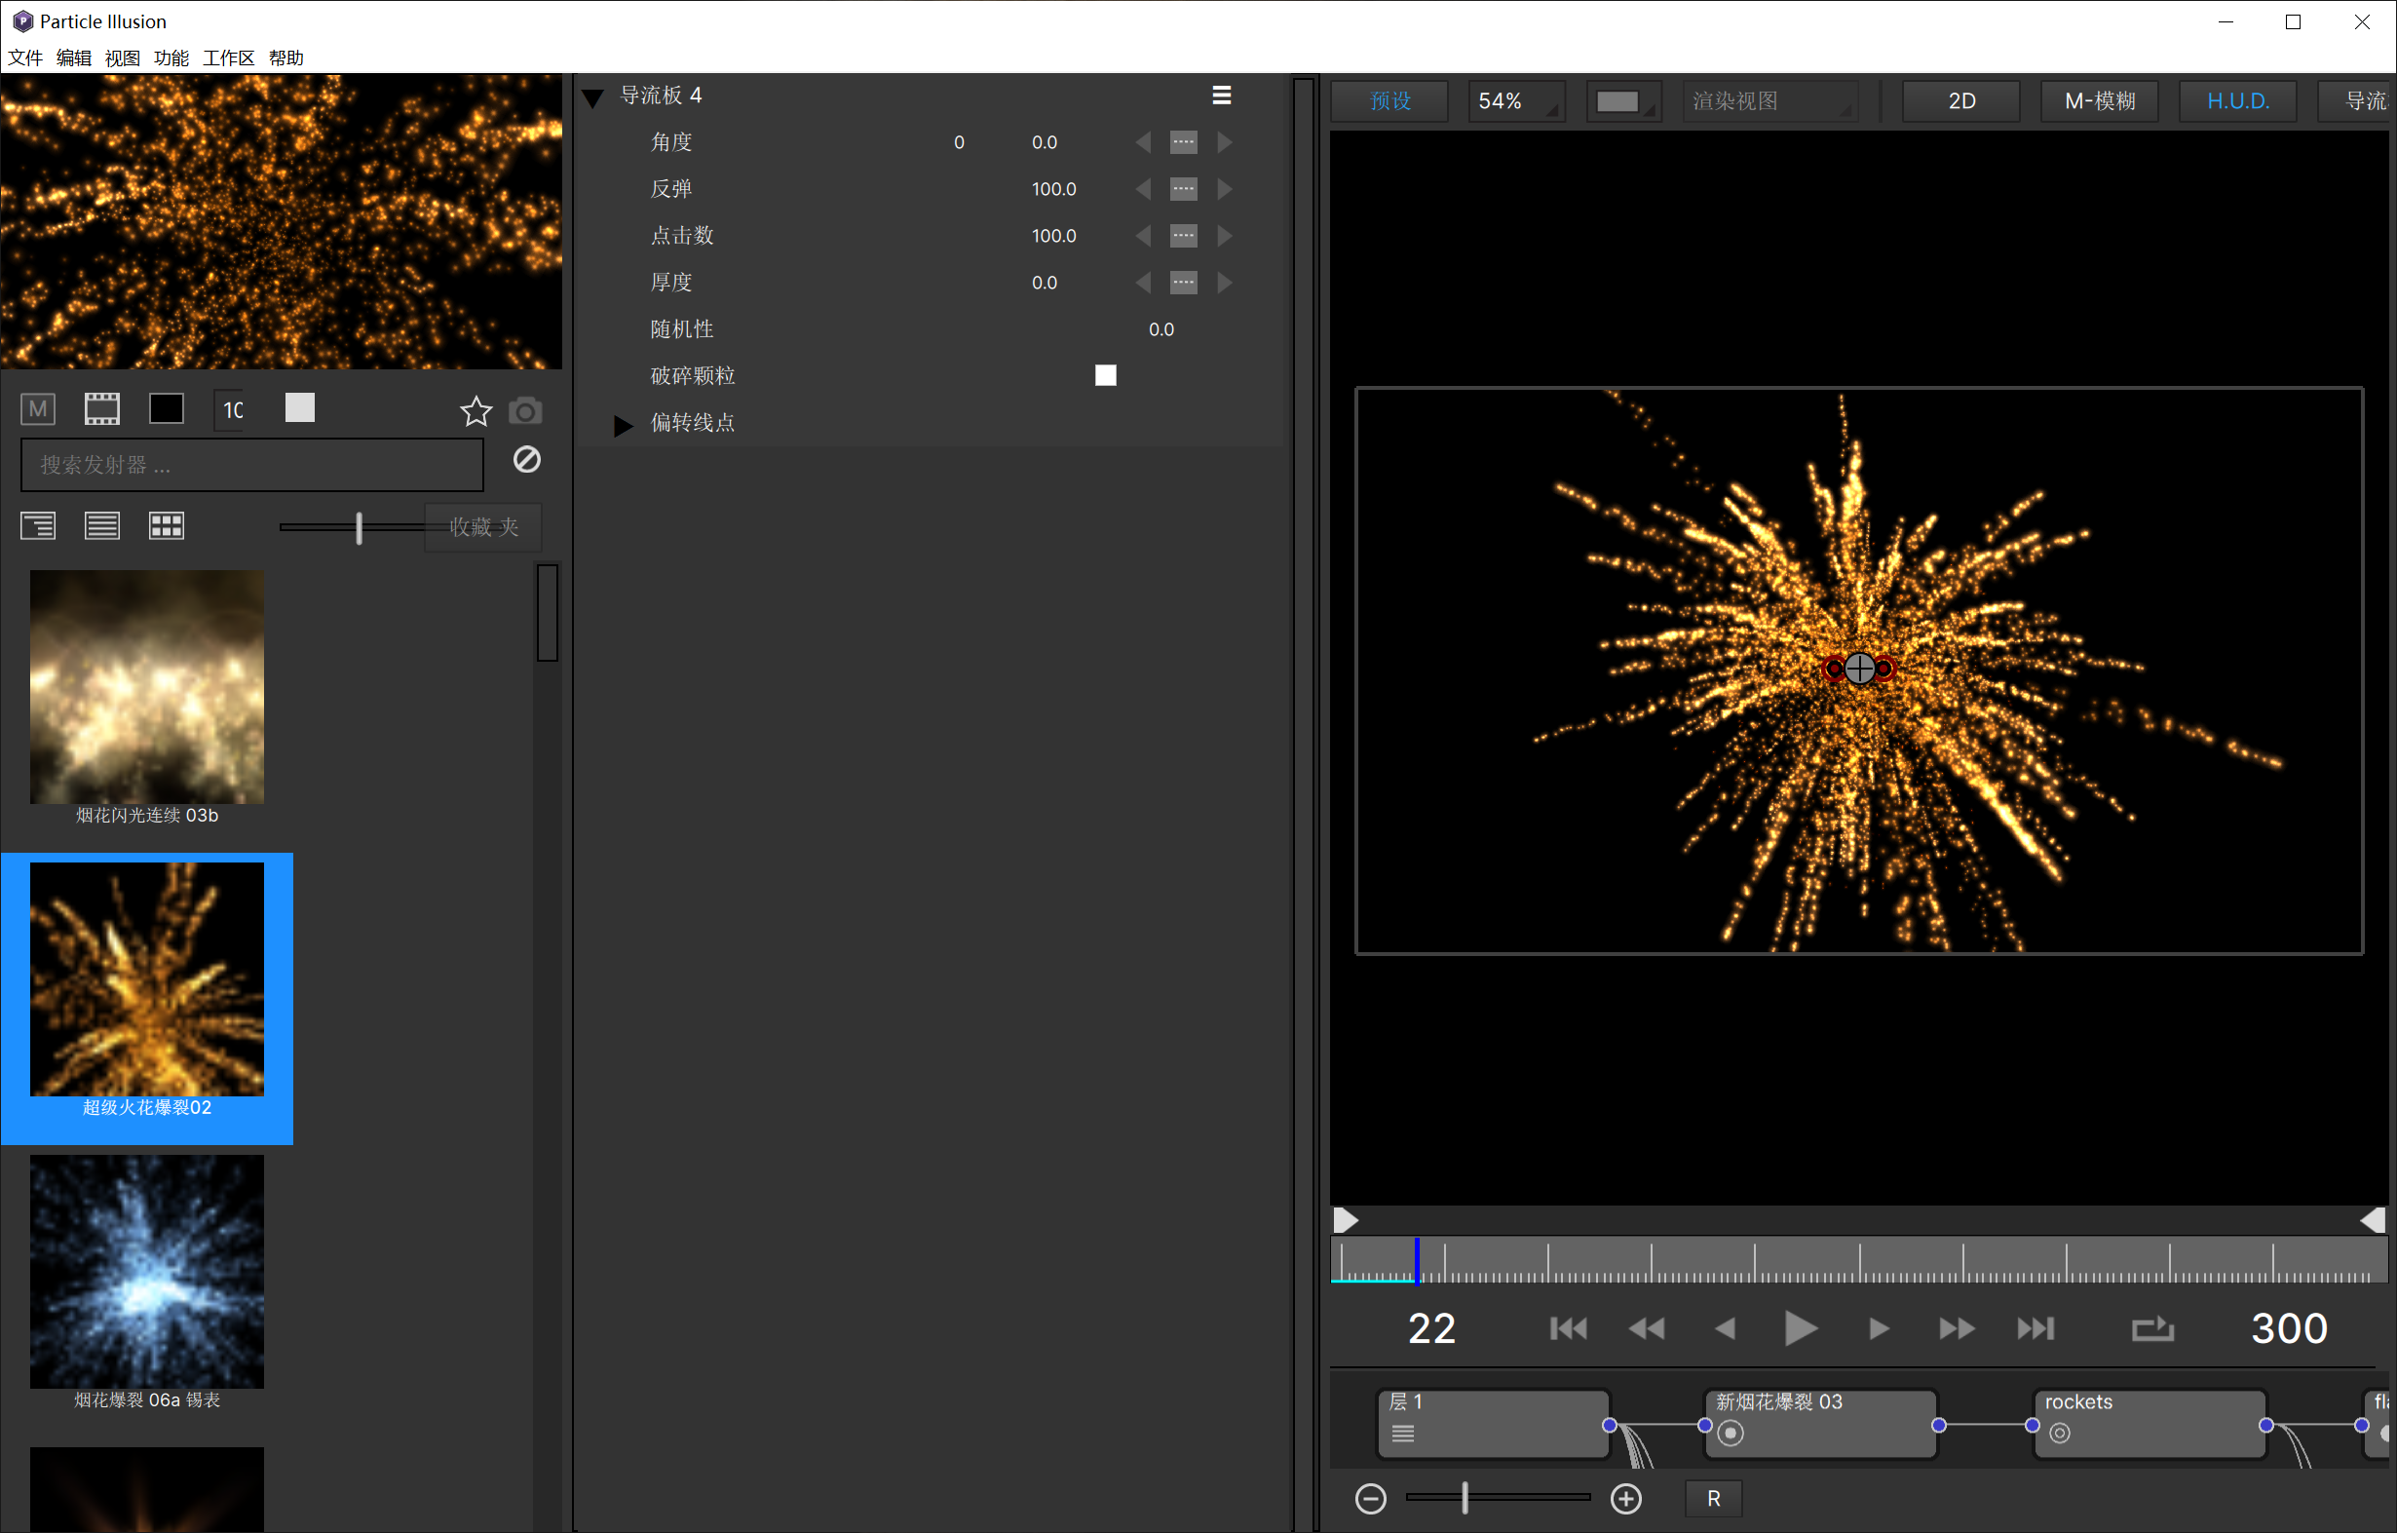
Task: Jump to the last frame
Action: (2035, 1328)
